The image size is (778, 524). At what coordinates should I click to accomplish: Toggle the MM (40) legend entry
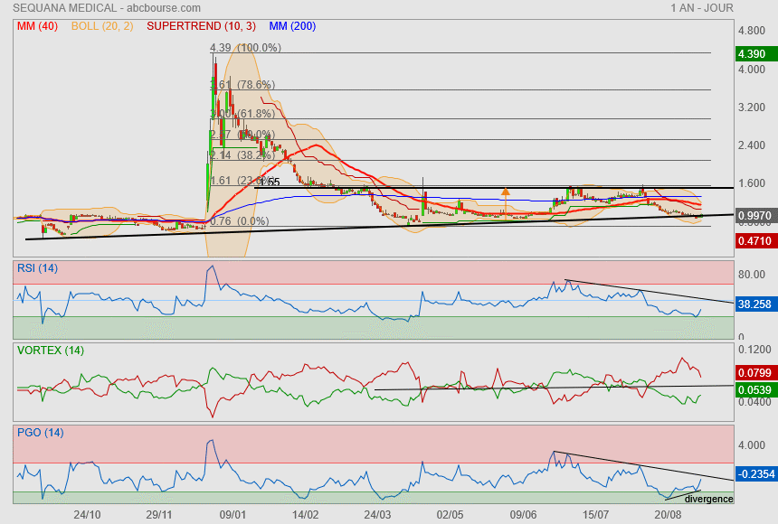pyautogui.click(x=37, y=26)
